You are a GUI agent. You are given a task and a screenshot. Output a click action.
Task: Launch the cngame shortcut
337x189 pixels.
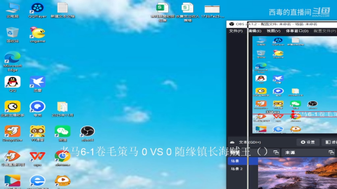point(37,35)
